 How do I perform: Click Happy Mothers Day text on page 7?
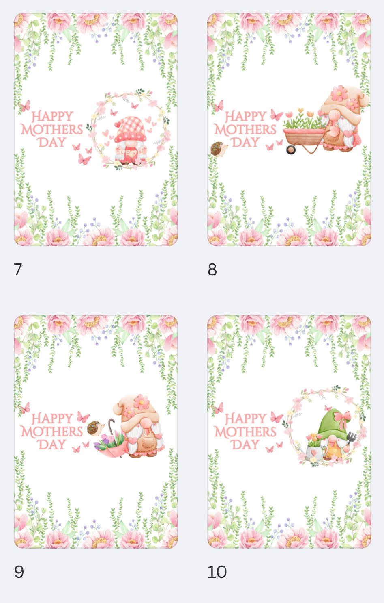[x=51, y=129]
